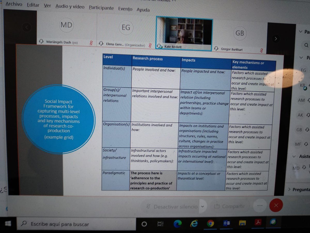Open Adobe Acrobat from taskbar

pos(258,222)
